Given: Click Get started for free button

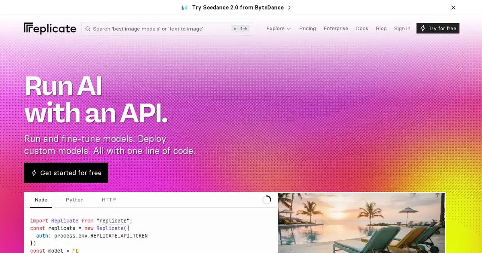Looking at the screenshot, I should click(x=66, y=173).
